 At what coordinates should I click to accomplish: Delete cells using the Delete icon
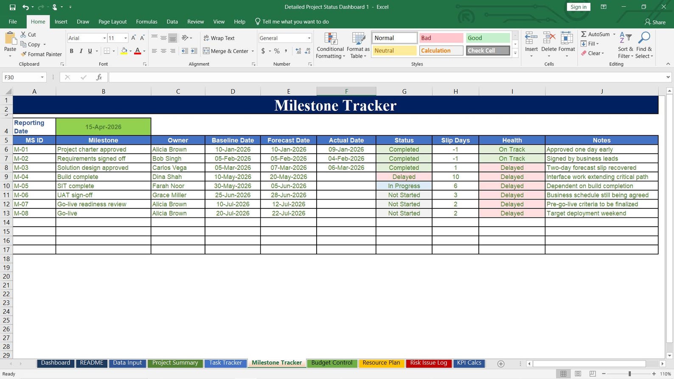549,39
